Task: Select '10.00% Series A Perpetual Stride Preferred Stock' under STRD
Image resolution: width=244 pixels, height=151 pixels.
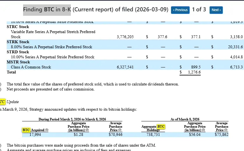Action: (x=52, y=57)
